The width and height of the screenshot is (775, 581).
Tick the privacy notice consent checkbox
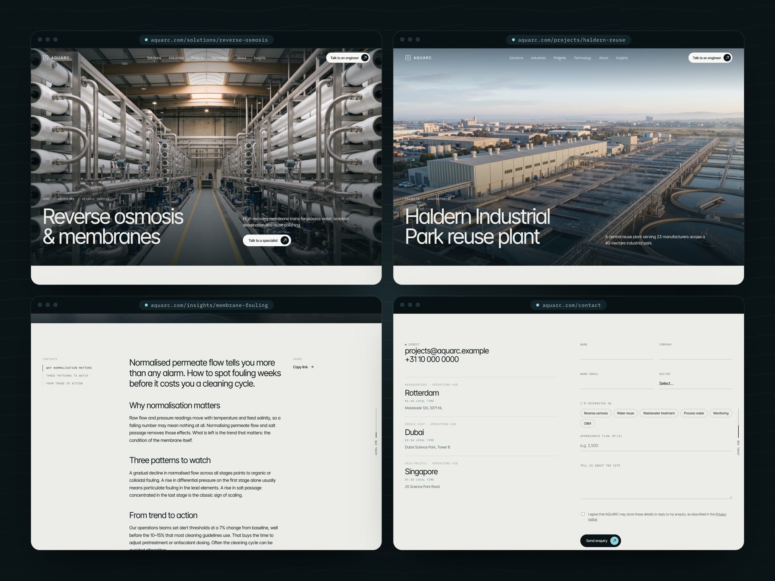pyautogui.click(x=583, y=514)
